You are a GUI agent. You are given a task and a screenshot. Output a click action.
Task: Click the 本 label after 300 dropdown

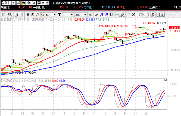pos(90,15)
